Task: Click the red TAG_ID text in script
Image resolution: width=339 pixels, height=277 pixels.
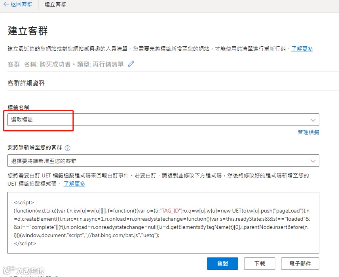Action: pyautogui.click(x=170, y=211)
